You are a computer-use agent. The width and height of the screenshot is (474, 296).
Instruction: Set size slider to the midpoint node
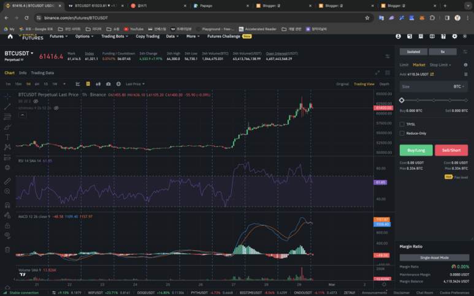tap(434, 101)
